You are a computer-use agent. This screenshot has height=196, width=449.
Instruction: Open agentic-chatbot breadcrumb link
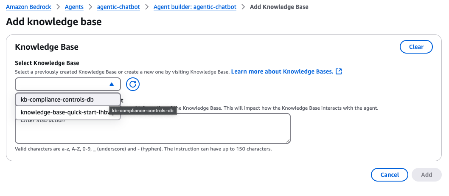tap(118, 7)
